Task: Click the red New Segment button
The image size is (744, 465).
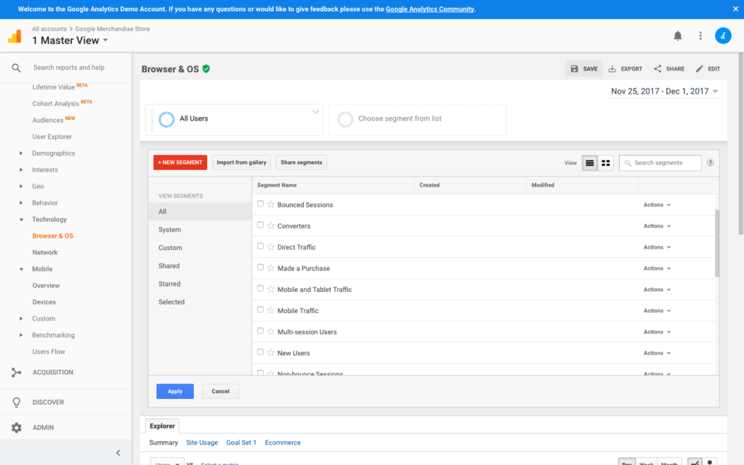Action: tap(180, 163)
